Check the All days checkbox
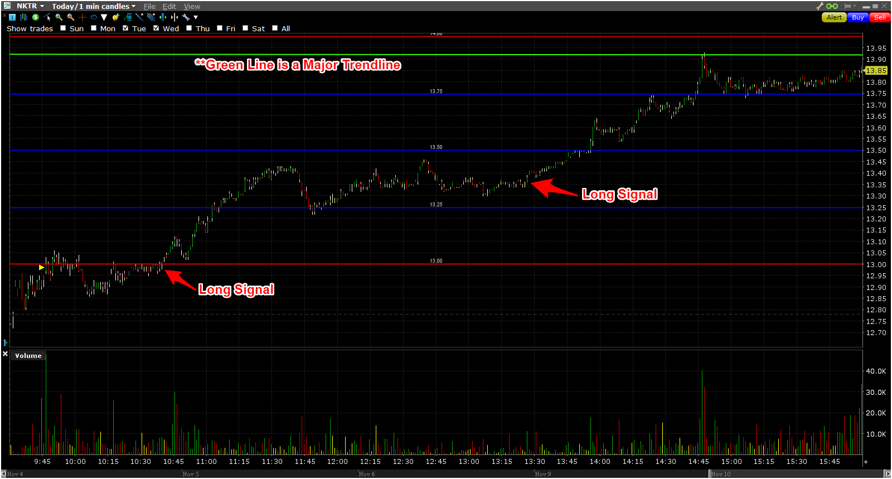 point(275,28)
